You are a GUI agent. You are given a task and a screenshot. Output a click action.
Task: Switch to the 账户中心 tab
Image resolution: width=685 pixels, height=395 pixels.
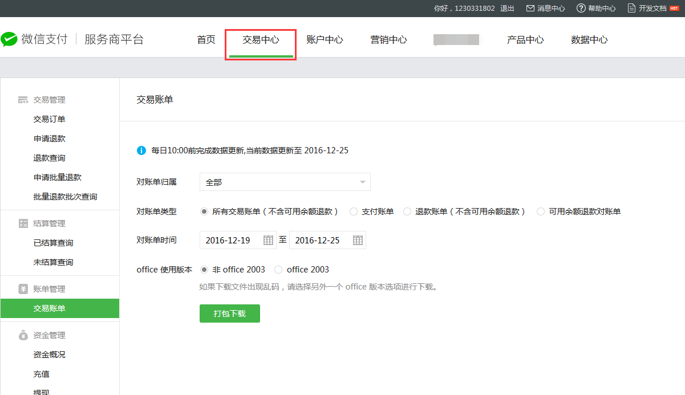pos(325,40)
